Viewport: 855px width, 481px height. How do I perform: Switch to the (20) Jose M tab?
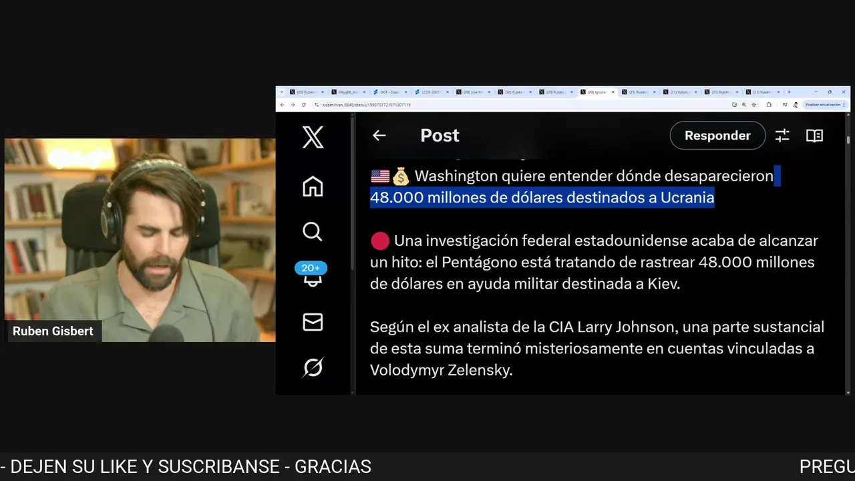coord(472,92)
